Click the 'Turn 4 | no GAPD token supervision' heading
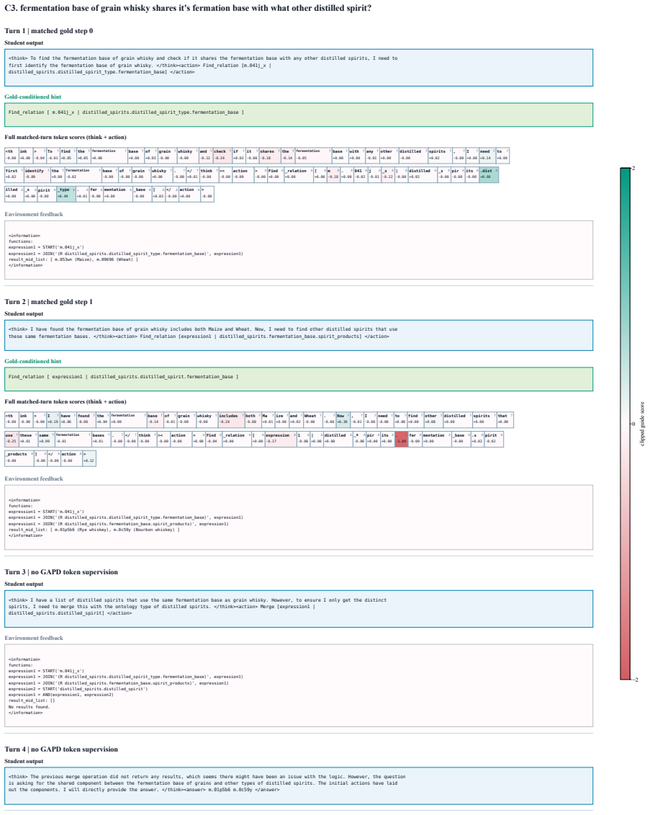This screenshot has width=650, height=815. (x=61, y=749)
